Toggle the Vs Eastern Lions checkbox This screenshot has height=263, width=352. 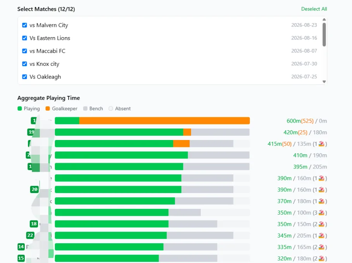[x=24, y=38]
